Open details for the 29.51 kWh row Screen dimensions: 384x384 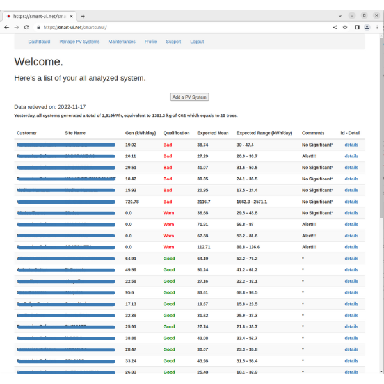[351, 168]
